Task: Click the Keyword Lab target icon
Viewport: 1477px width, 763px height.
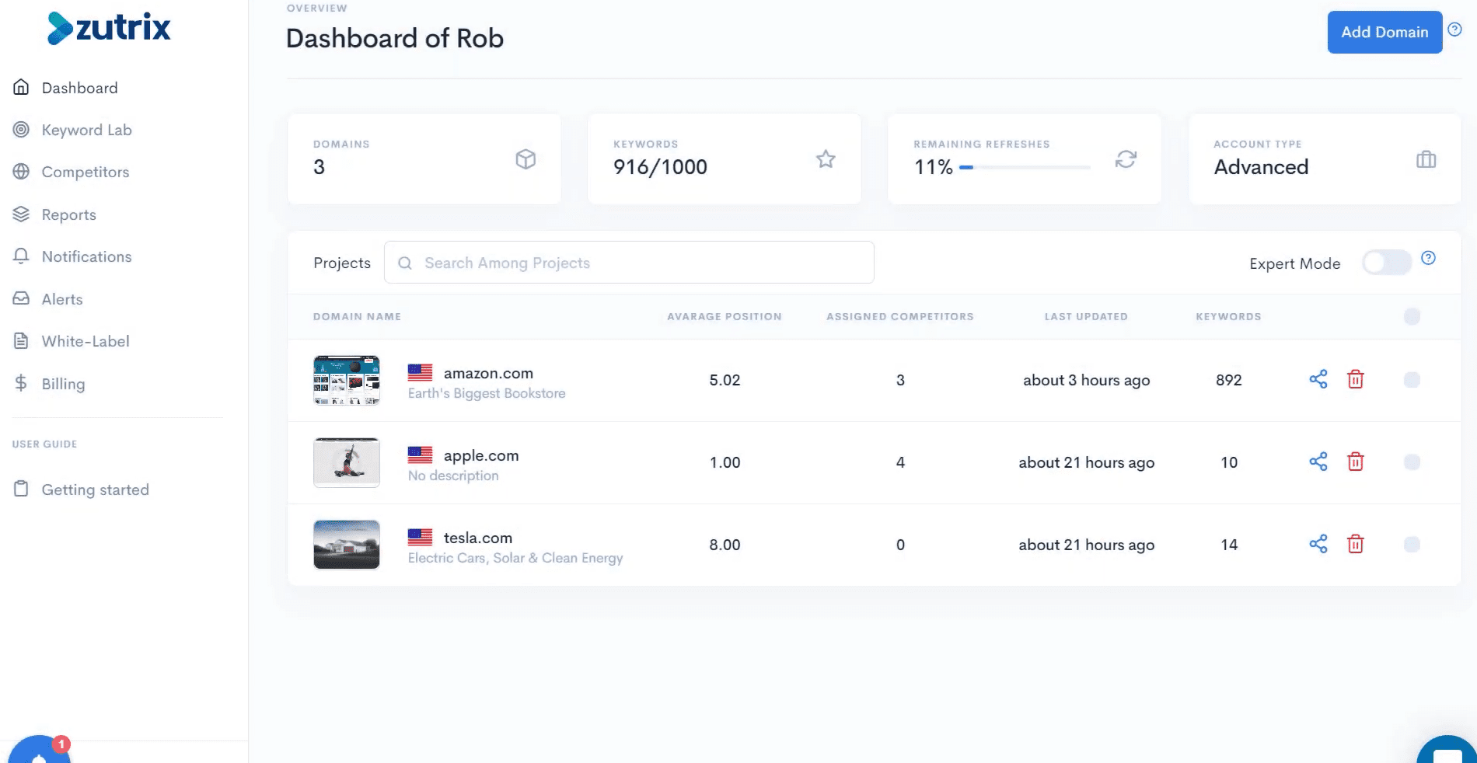Action: [21, 130]
